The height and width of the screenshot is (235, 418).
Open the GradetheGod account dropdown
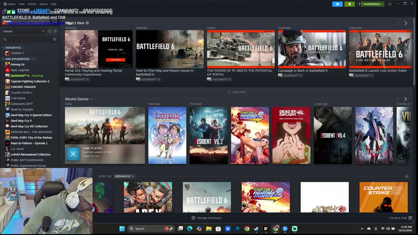click(x=373, y=4)
